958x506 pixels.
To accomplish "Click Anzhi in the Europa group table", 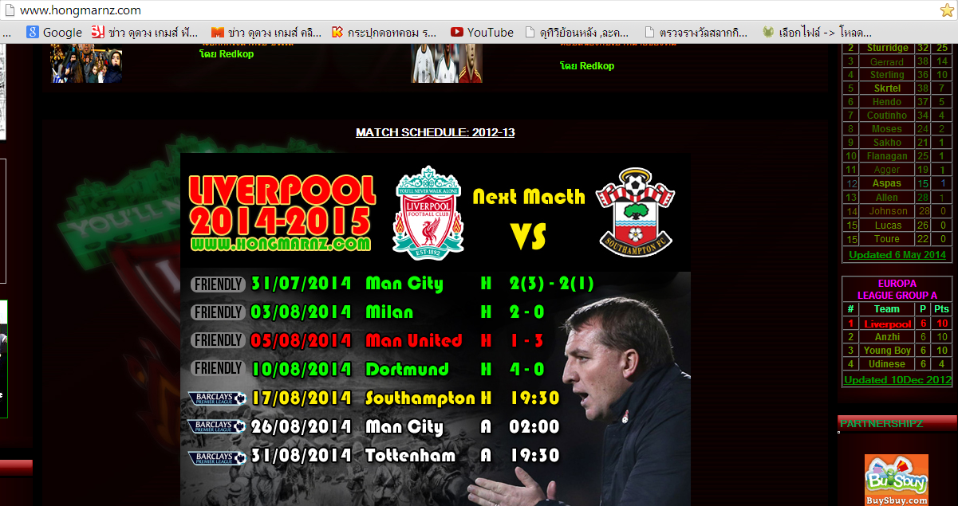I will pos(887,337).
